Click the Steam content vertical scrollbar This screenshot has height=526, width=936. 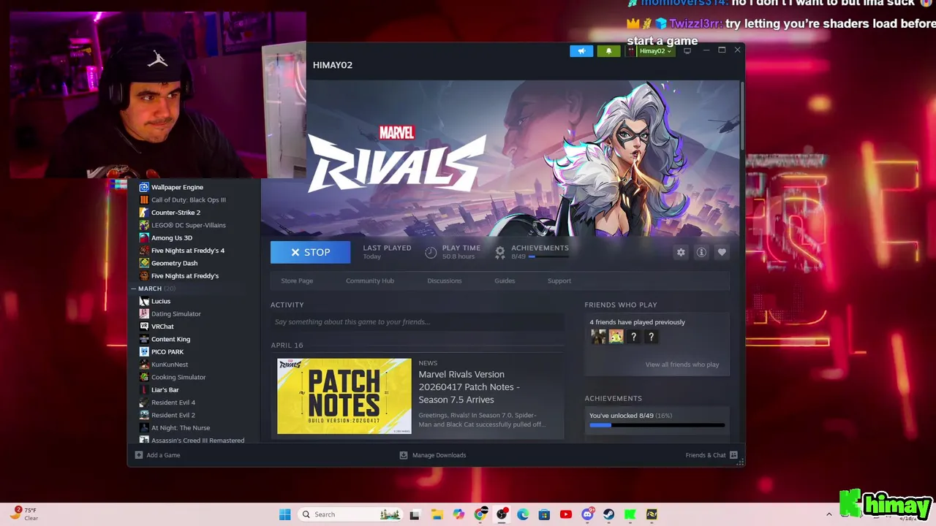(741, 117)
